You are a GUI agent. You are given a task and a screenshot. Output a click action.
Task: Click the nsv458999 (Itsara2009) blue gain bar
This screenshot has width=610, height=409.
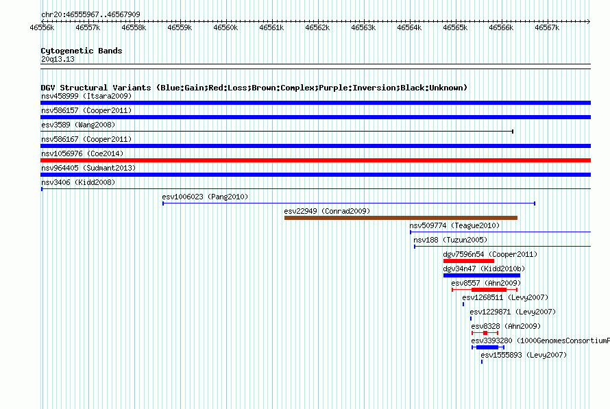tap(315, 103)
